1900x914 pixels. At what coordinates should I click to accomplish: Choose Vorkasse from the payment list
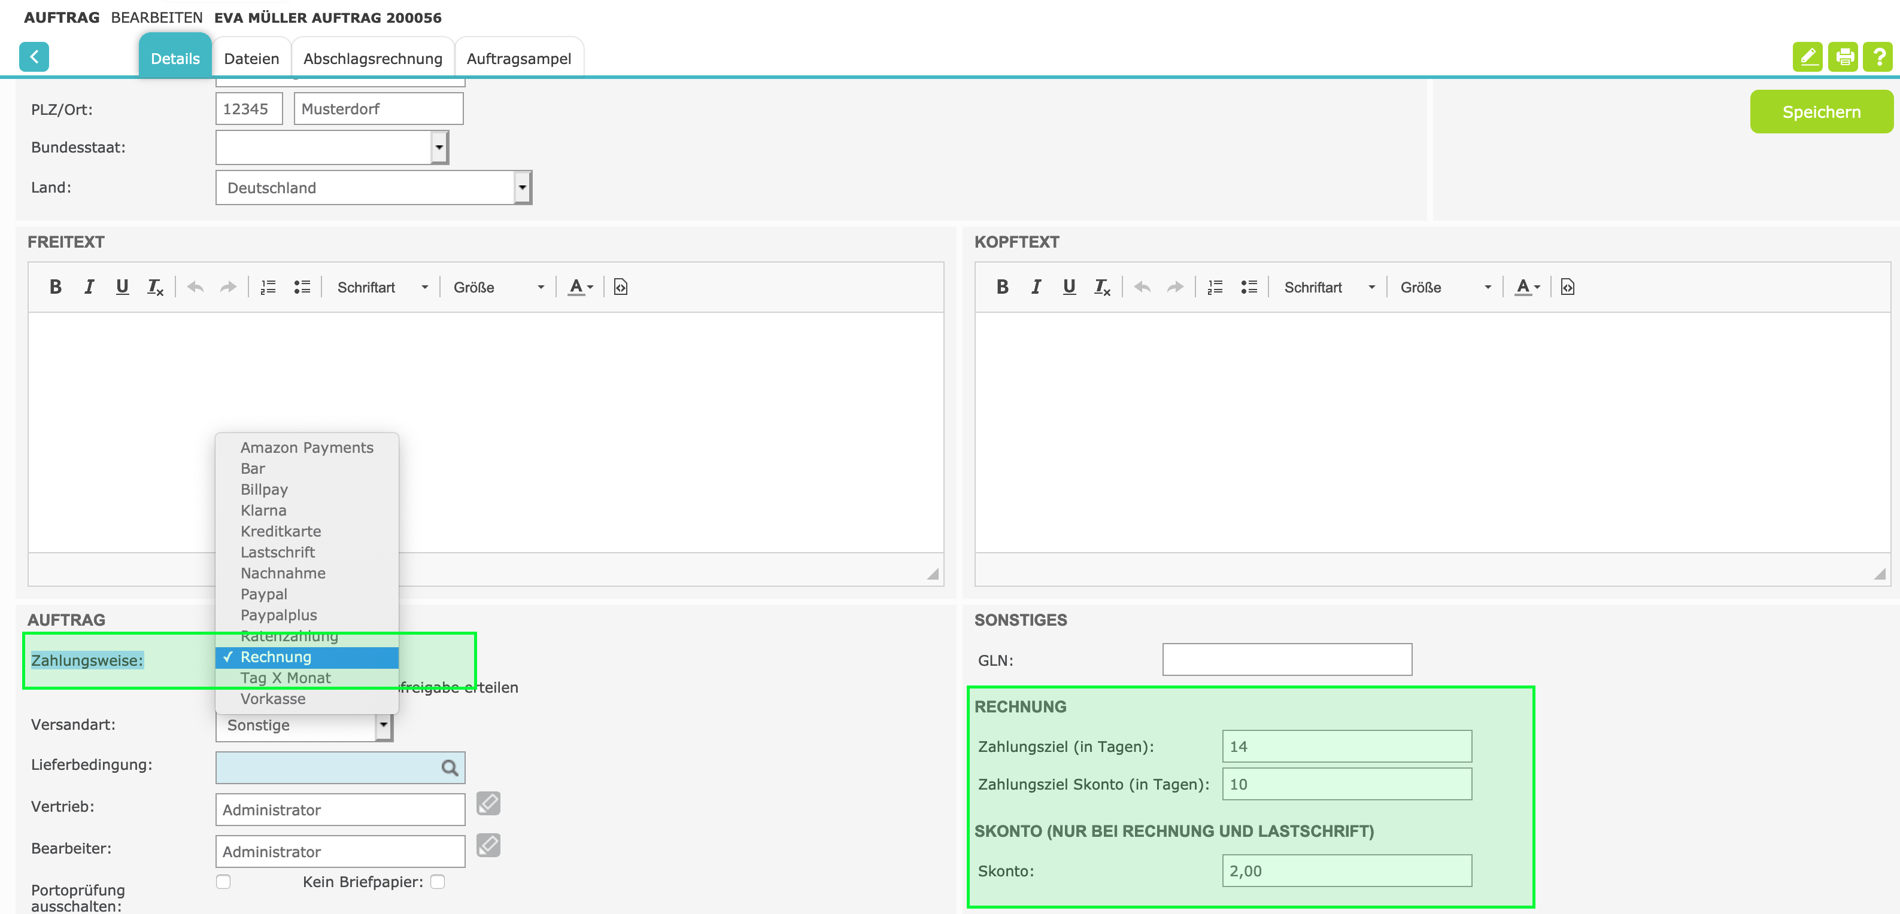307,699
